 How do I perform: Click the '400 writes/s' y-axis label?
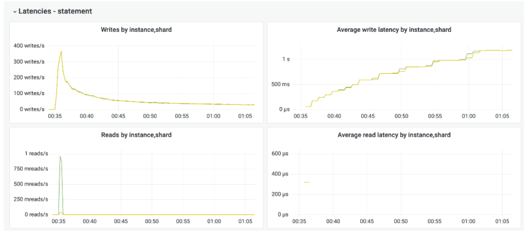click(x=29, y=46)
